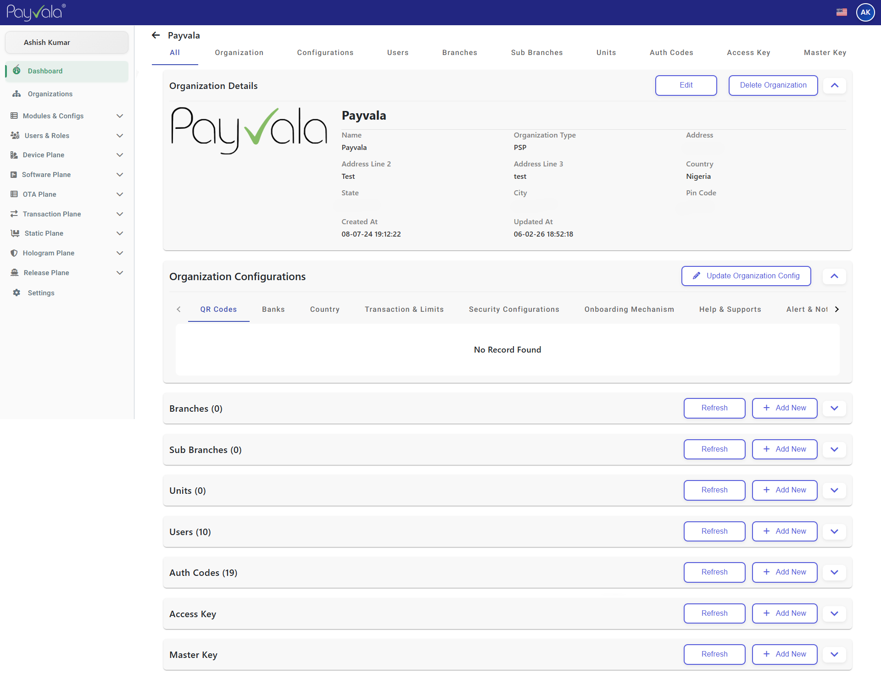The image size is (881, 685).
Task: Click the large Payvala organization logo
Action: [x=249, y=131]
